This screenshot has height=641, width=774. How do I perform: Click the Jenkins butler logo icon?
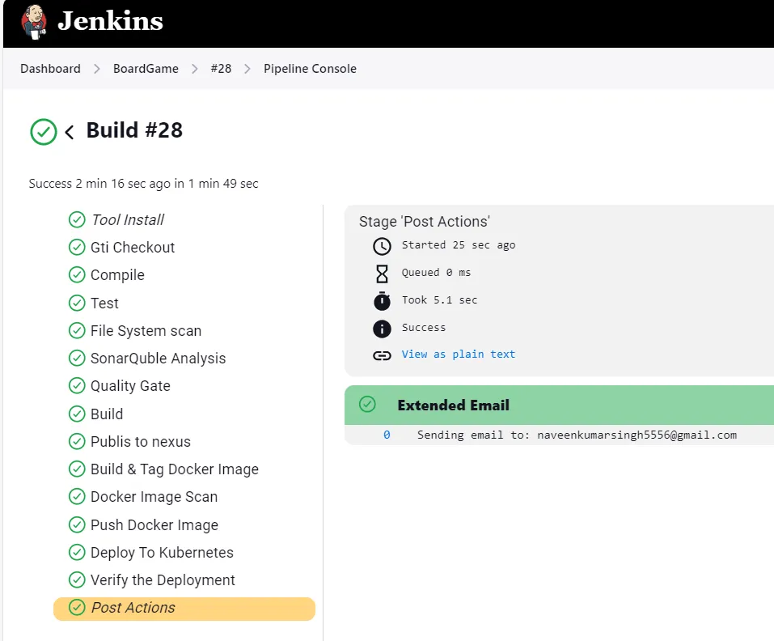point(34,22)
